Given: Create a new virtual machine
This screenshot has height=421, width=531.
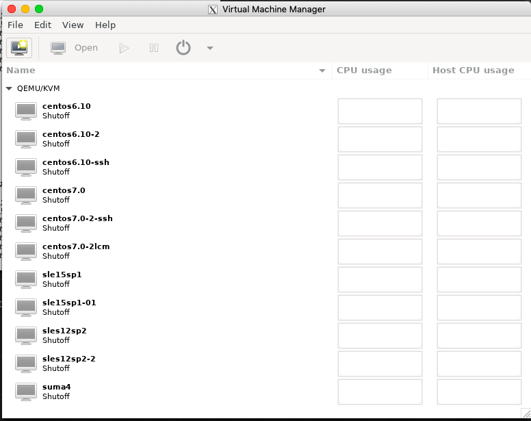Looking at the screenshot, I should tap(19, 48).
